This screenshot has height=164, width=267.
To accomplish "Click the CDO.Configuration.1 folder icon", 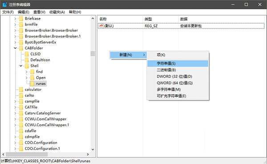I will point(21,149).
